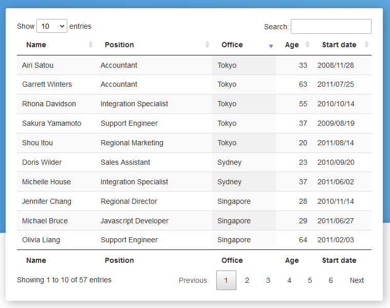Focus the Search input field
390x308 pixels.
331,26
